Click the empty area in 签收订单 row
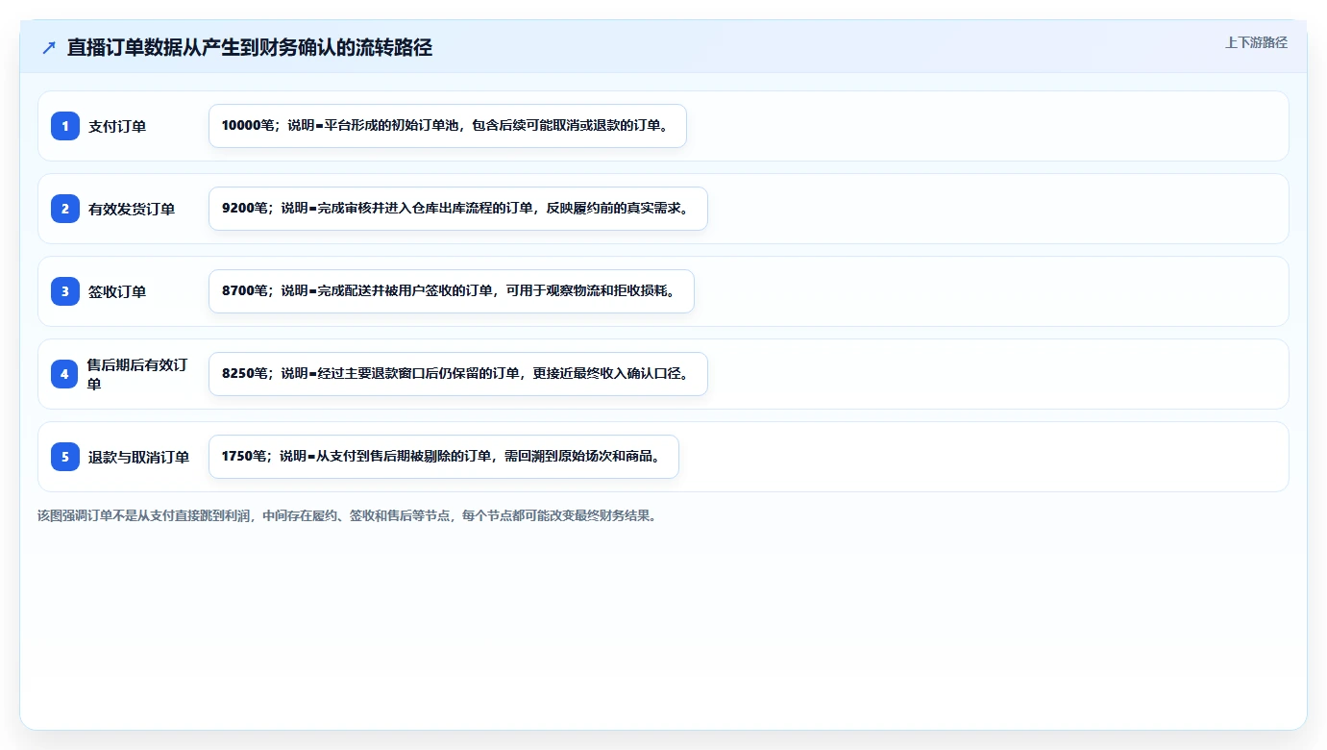This screenshot has height=750, width=1327. [x=990, y=291]
